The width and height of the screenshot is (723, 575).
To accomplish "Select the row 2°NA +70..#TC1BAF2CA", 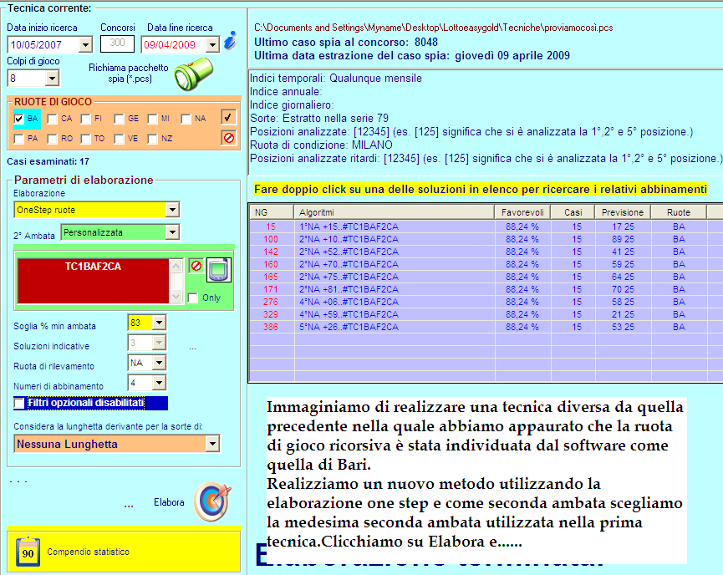I will pos(486,264).
